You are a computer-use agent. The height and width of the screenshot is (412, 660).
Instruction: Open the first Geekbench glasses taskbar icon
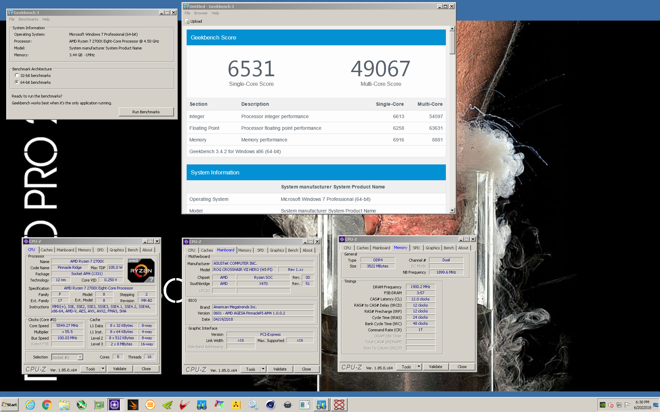202,405
